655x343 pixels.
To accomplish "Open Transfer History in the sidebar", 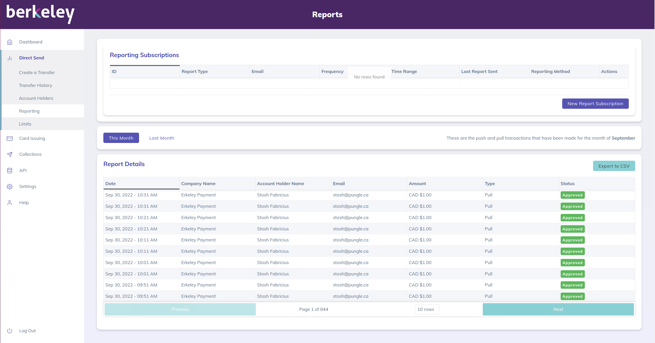I will tap(35, 85).
